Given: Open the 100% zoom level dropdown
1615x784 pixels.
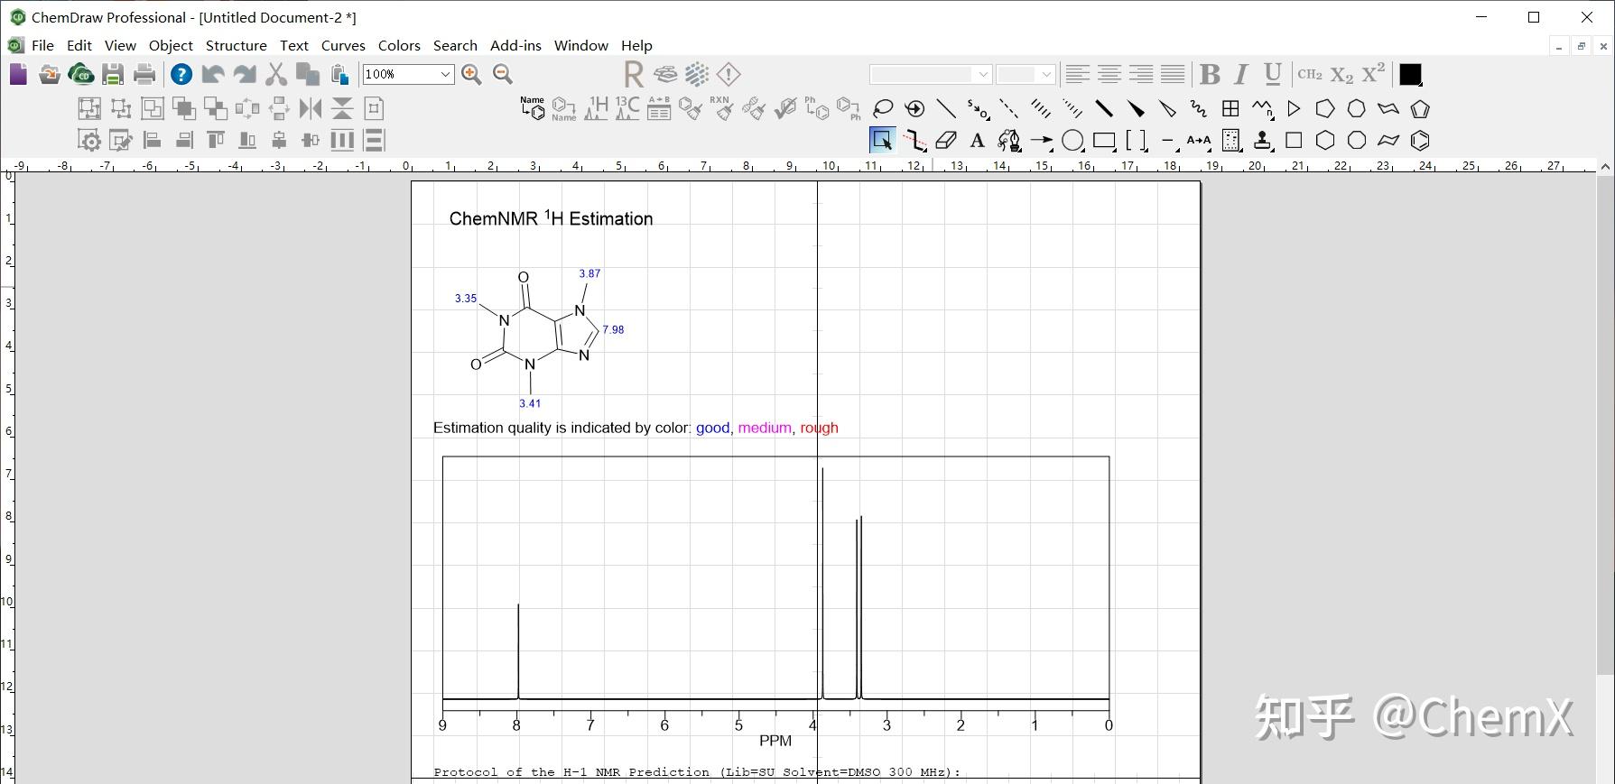Looking at the screenshot, I should (x=445, y=75).
